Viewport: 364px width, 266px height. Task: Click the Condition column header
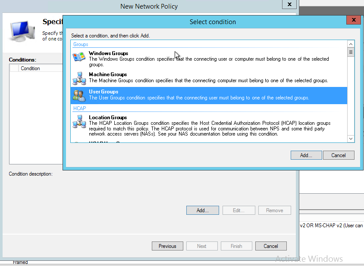click(30, 68)
